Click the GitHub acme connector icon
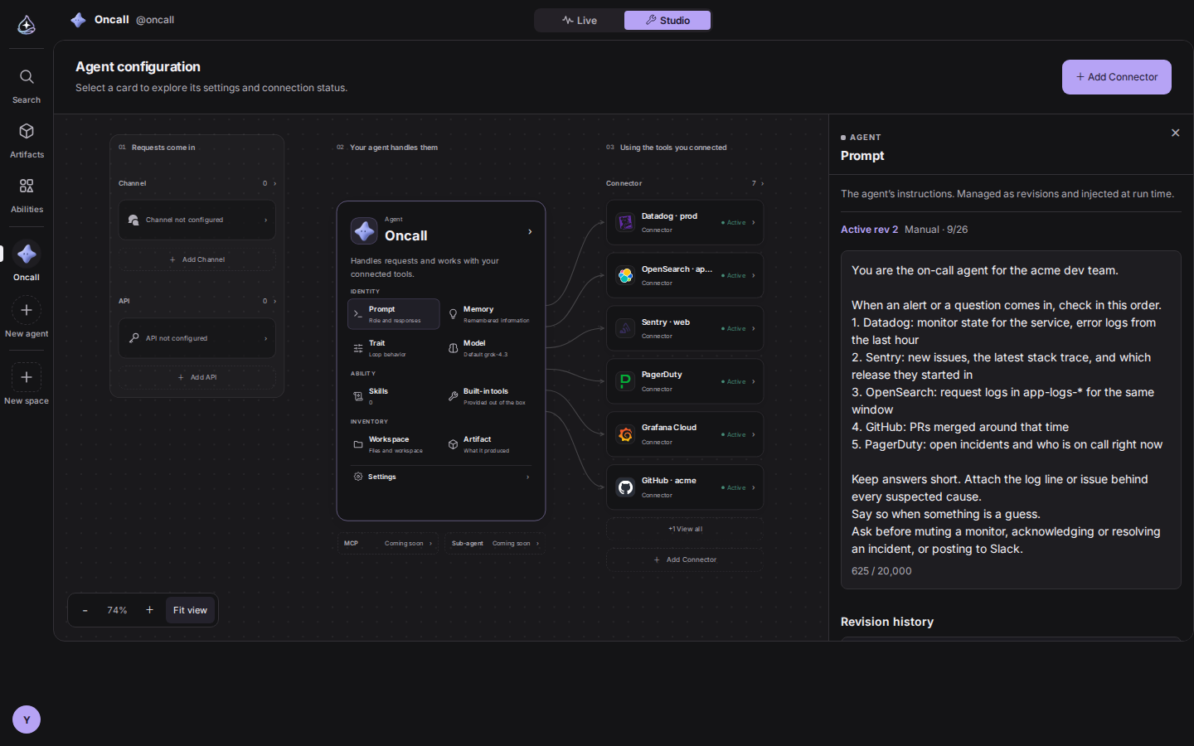Screen dimensions: 1194x746 pos(625,487)
